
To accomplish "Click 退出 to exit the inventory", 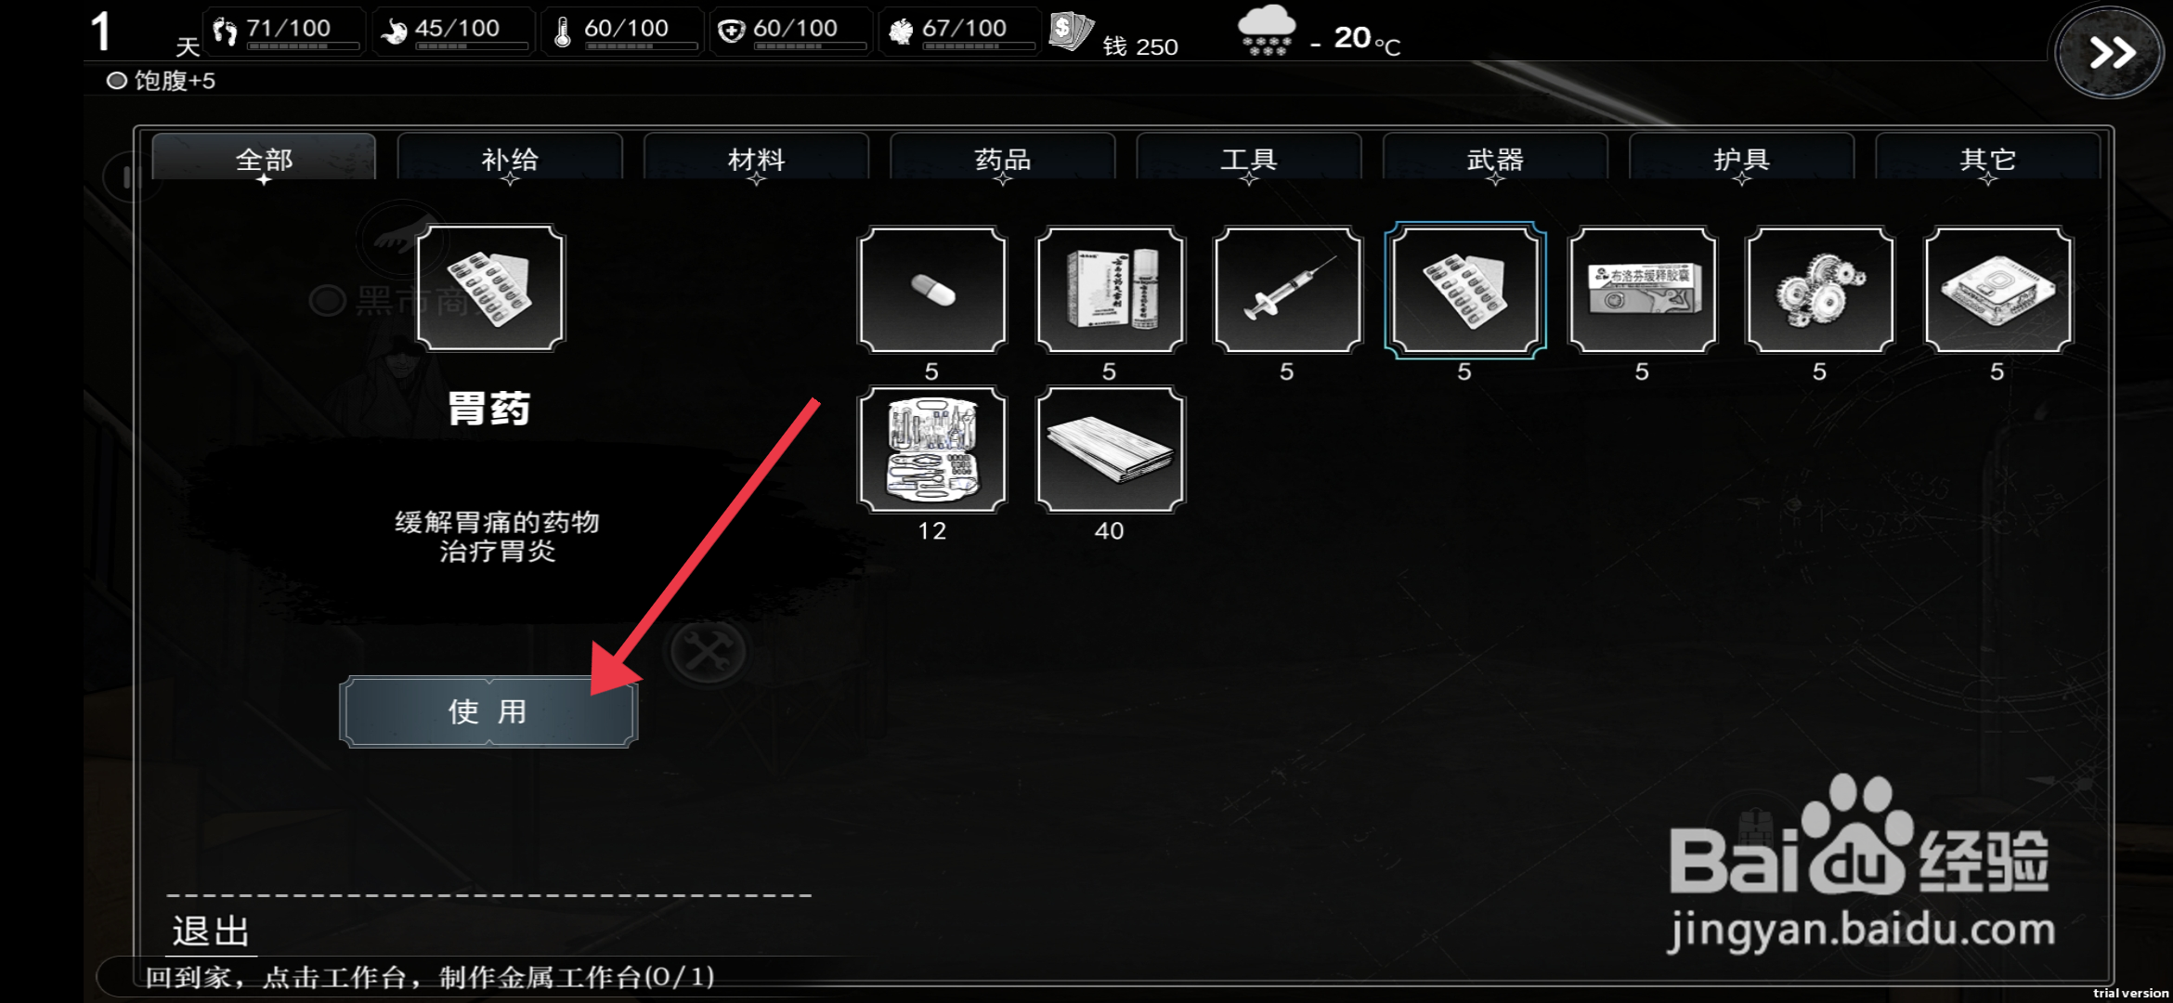I will point(211,931).
